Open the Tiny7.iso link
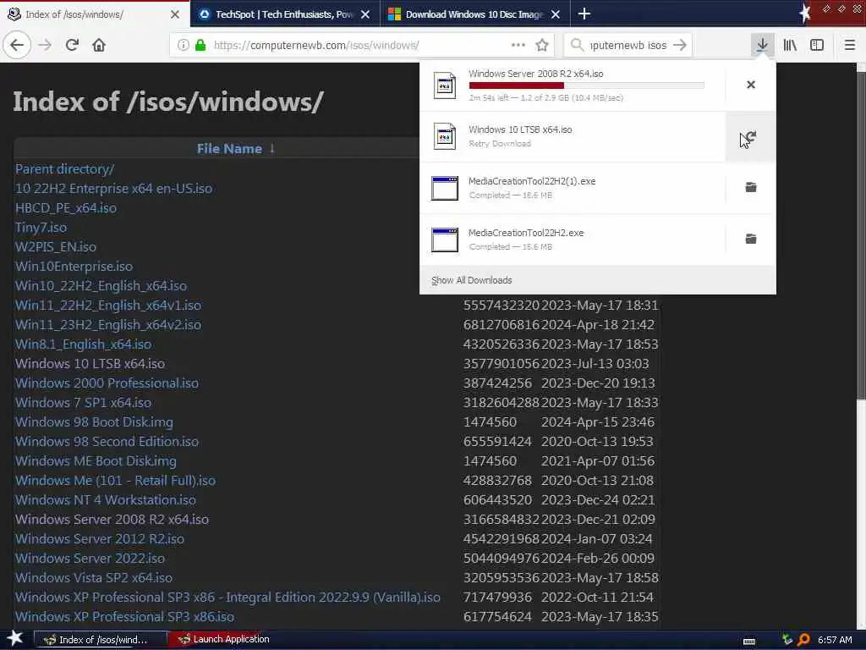This screenshot has width=866, height=650. point(41,227)
